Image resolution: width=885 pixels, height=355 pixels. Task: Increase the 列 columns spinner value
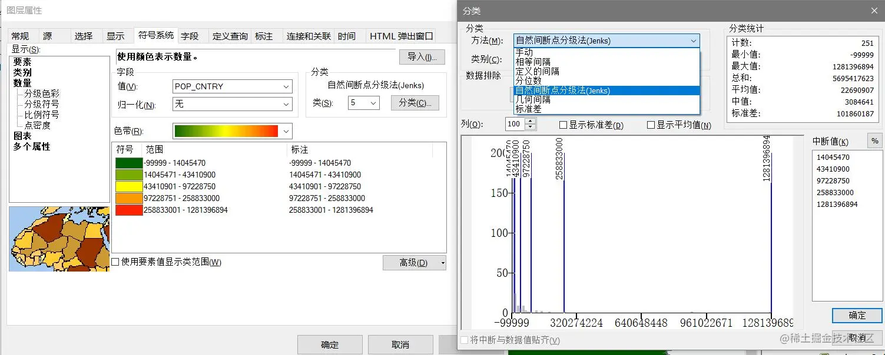531,121
